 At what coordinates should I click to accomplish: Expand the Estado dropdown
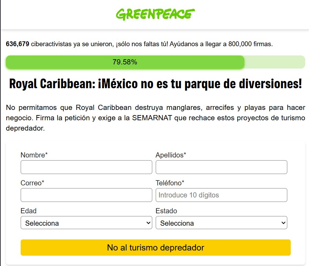point(221,223)
